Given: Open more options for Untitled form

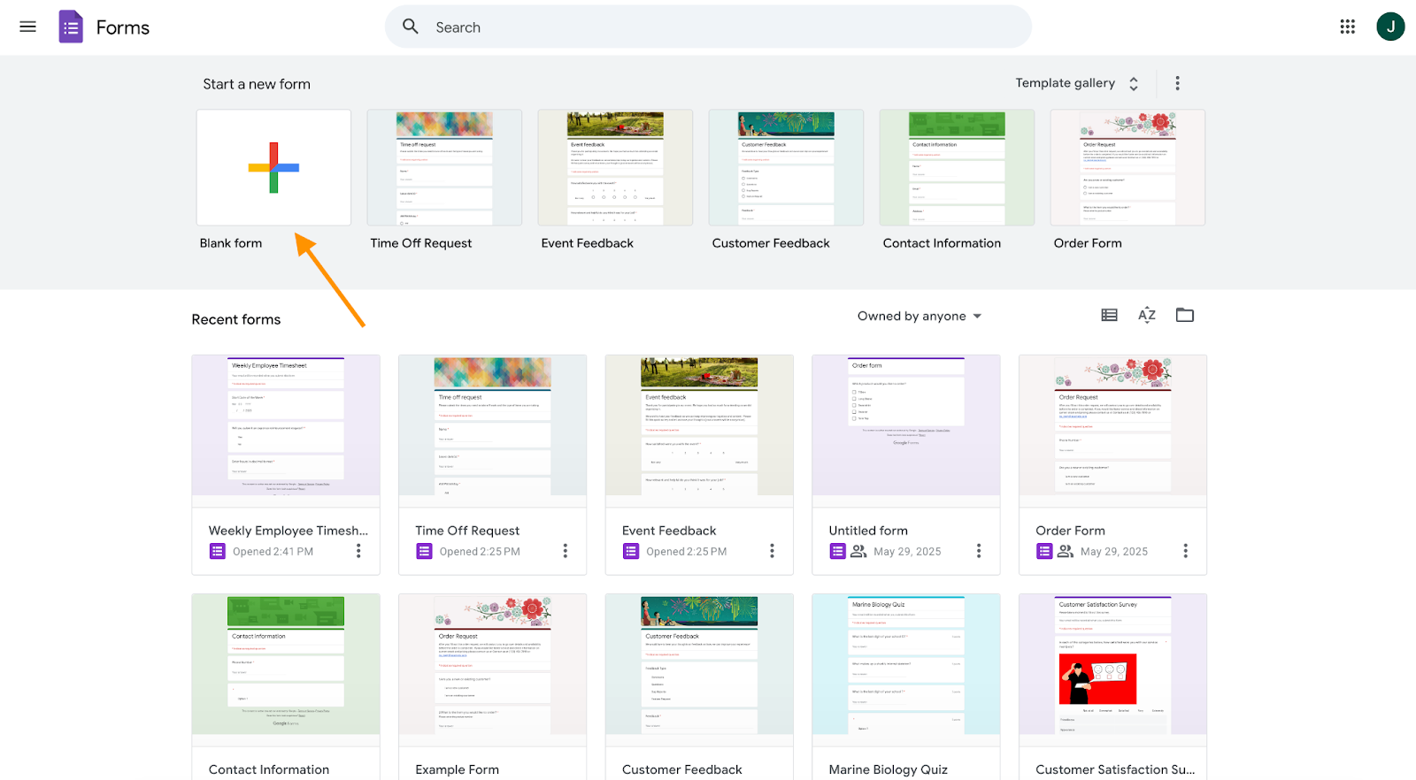Looking at the screenshot, I should [979, 551].
